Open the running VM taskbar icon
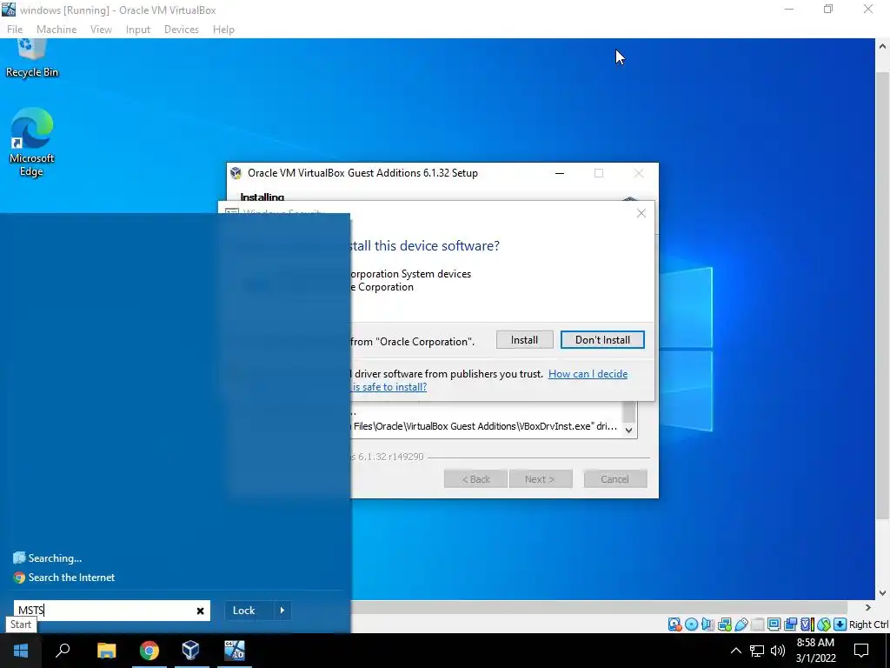Screen dimensions: 890x668 click(234, 651)
